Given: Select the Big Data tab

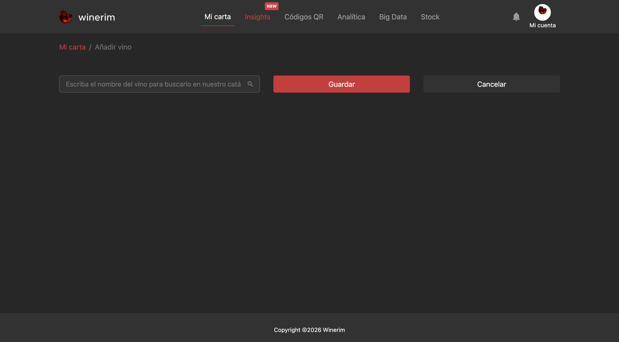Looking at the screenshot, I should pos(393,17).
